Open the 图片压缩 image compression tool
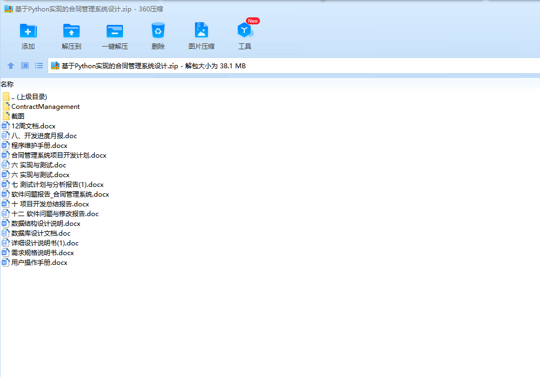The image size is (540, 377). click(x=201, y=30)
